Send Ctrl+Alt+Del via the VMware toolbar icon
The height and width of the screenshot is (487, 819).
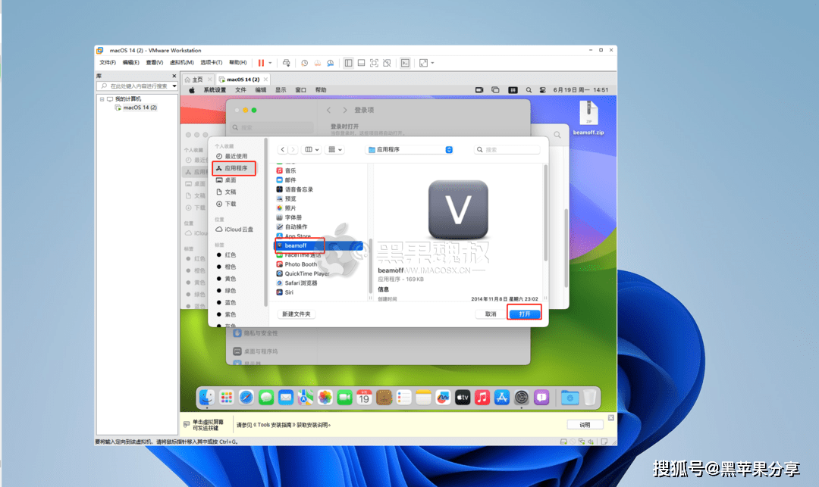tap(286, 63)
